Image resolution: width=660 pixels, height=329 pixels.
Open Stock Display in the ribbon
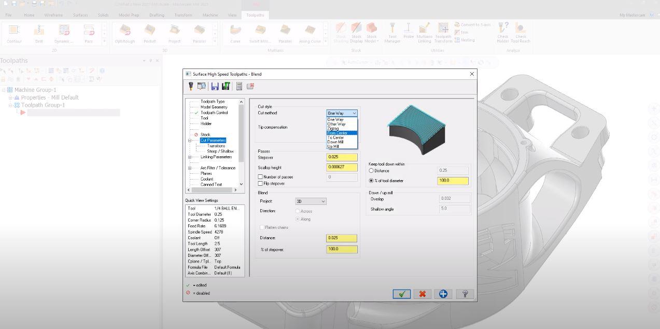(356, 33)
